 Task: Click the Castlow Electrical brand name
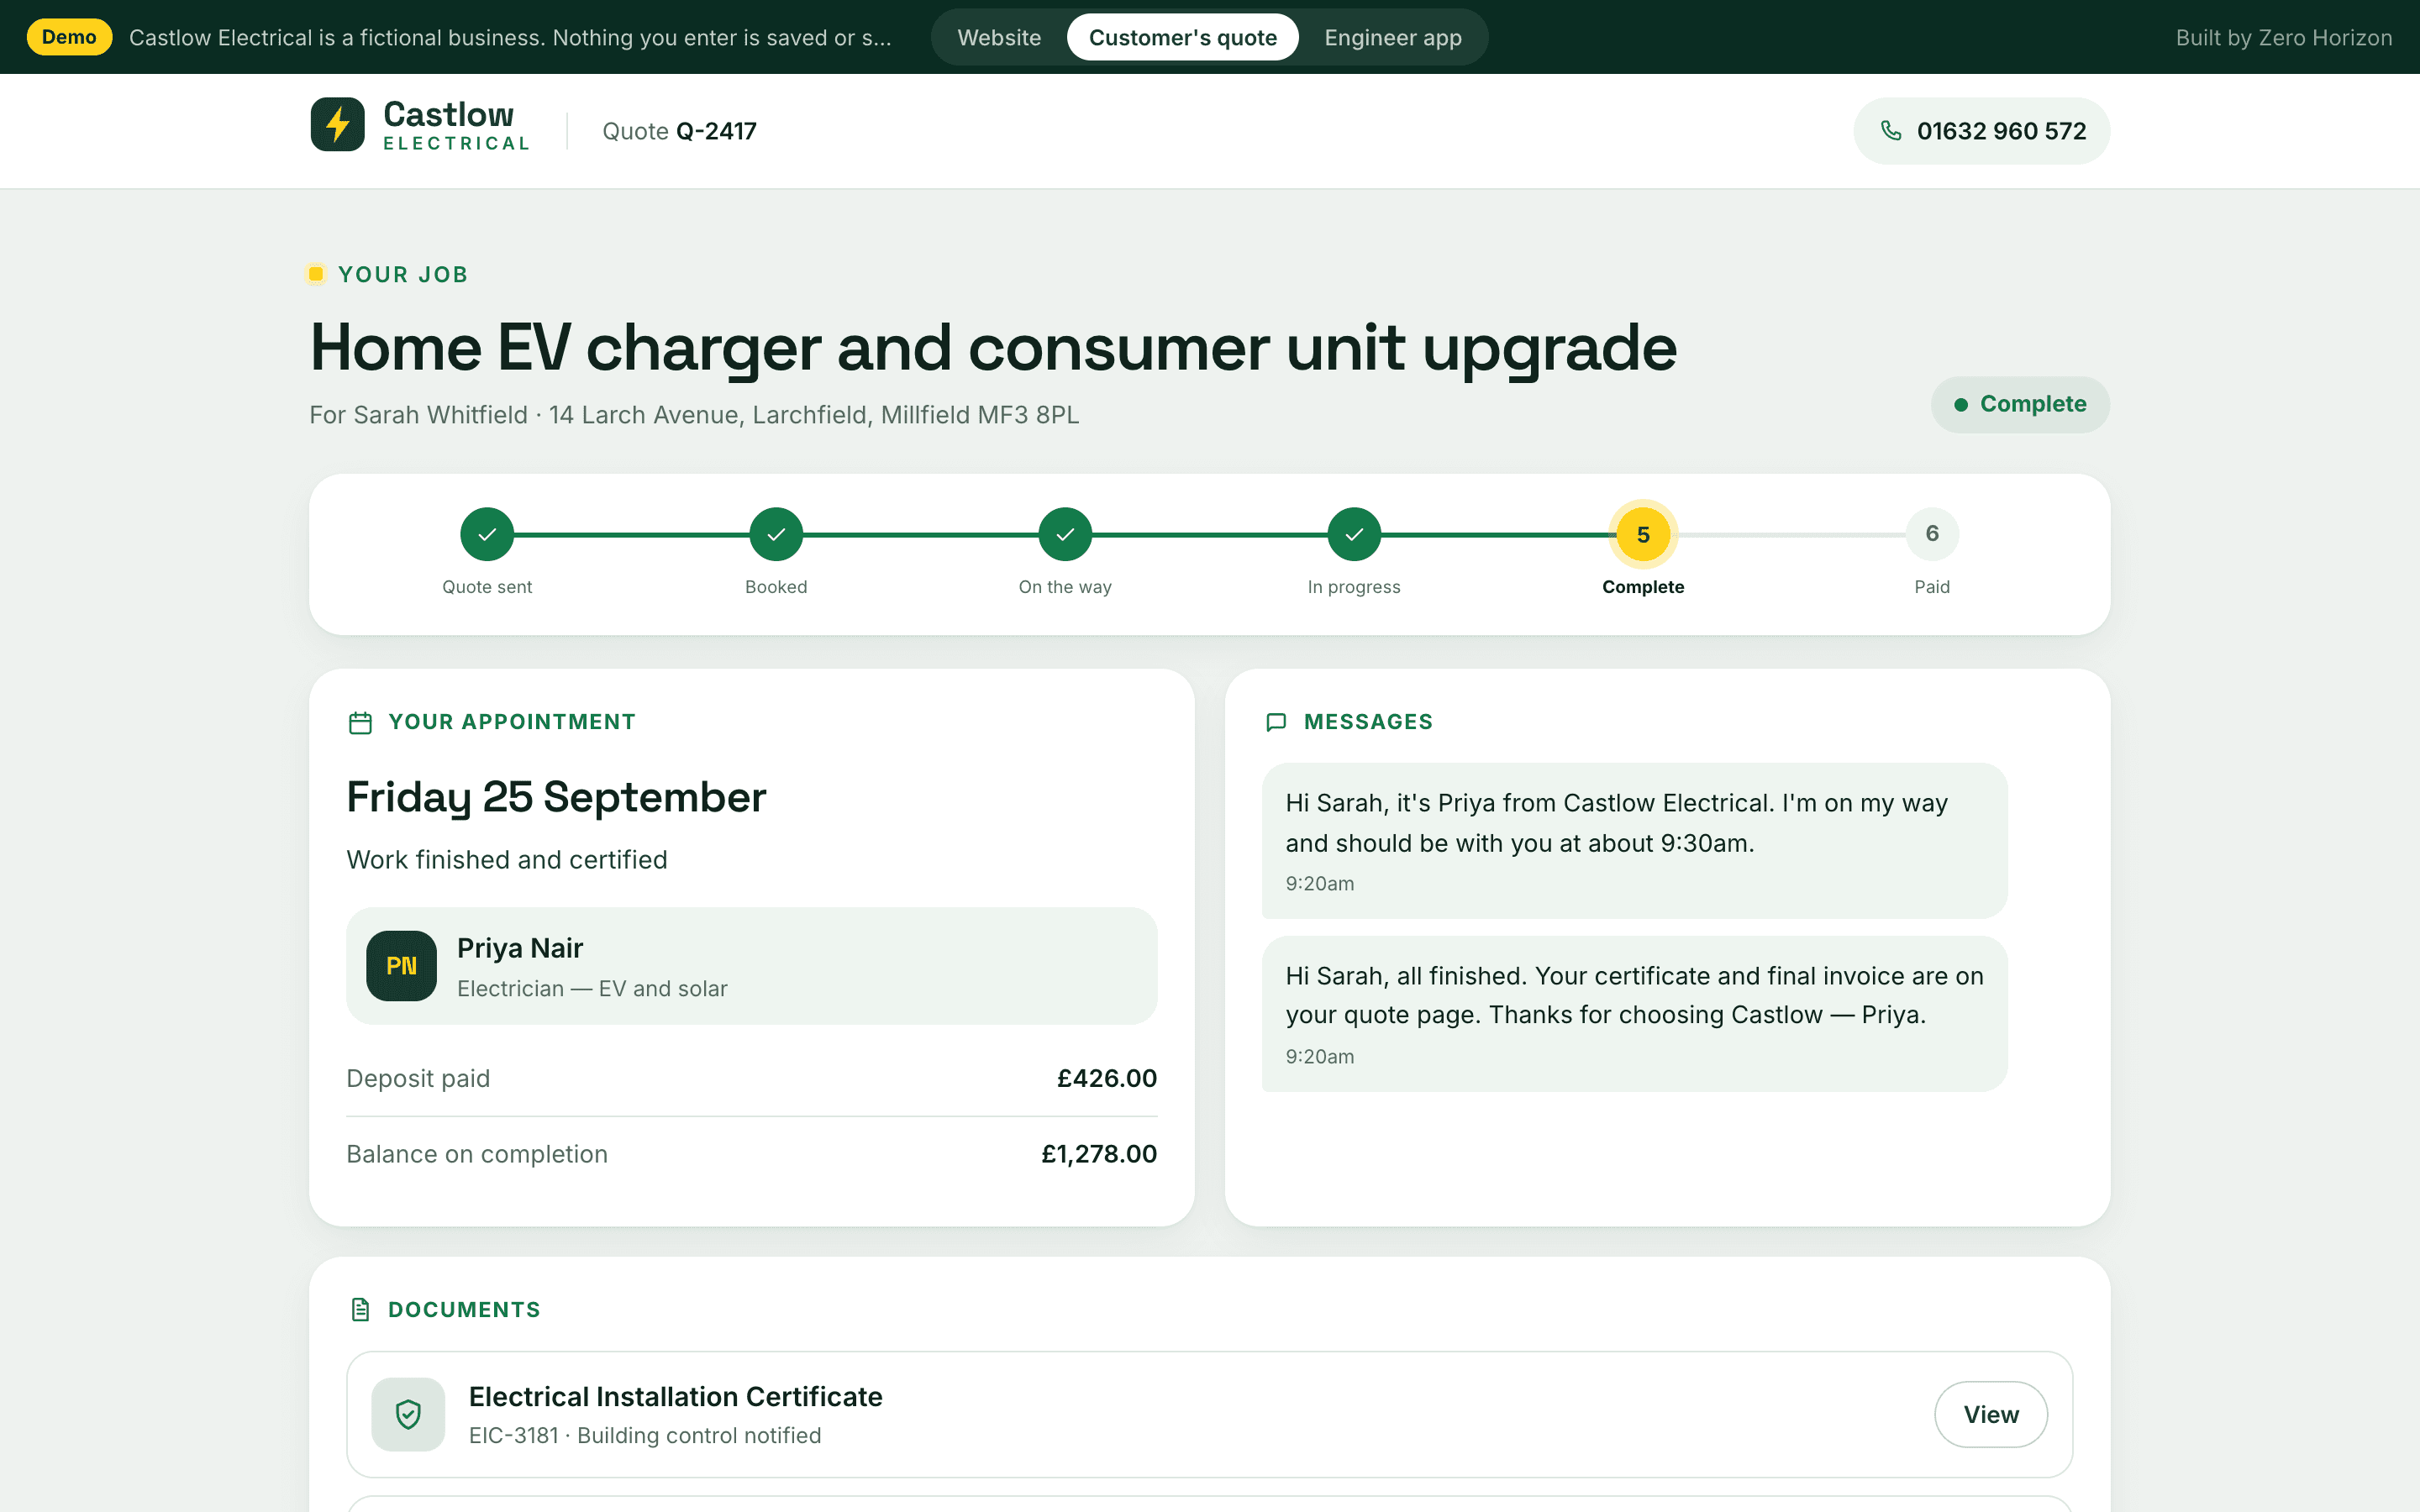click(x=456, y=125)
